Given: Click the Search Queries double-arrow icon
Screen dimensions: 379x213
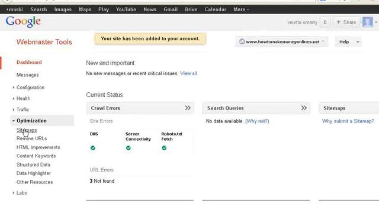Looking at the screenshot, I should pyautogui.click(x=304, y=108).
